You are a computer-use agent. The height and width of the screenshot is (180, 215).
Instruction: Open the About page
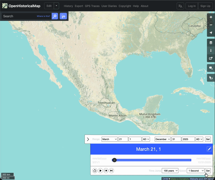click(x=144, y=6)
